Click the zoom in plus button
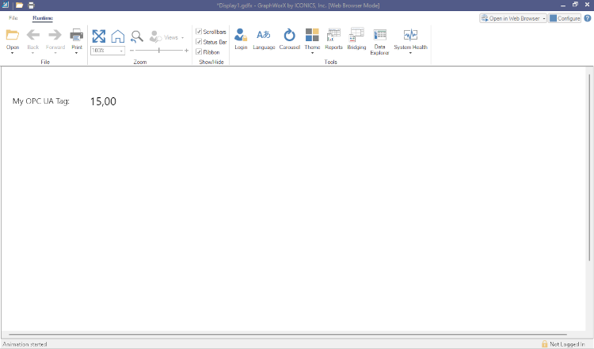 pos(186,51)
